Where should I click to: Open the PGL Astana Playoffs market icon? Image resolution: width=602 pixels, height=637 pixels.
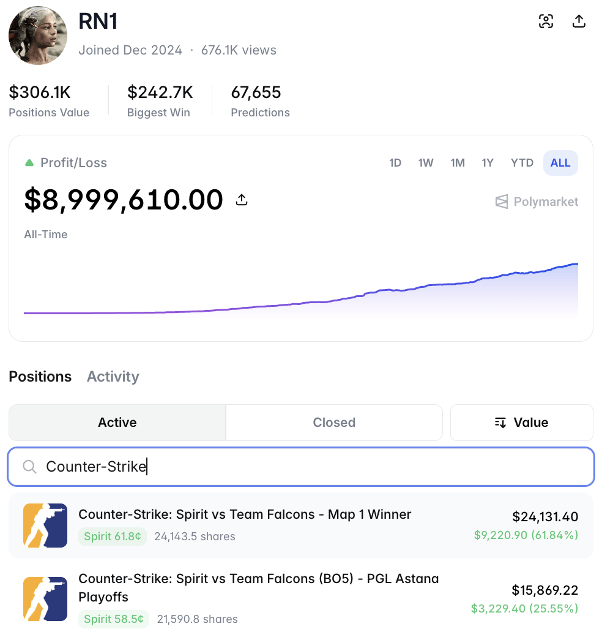tap(45, 599)
